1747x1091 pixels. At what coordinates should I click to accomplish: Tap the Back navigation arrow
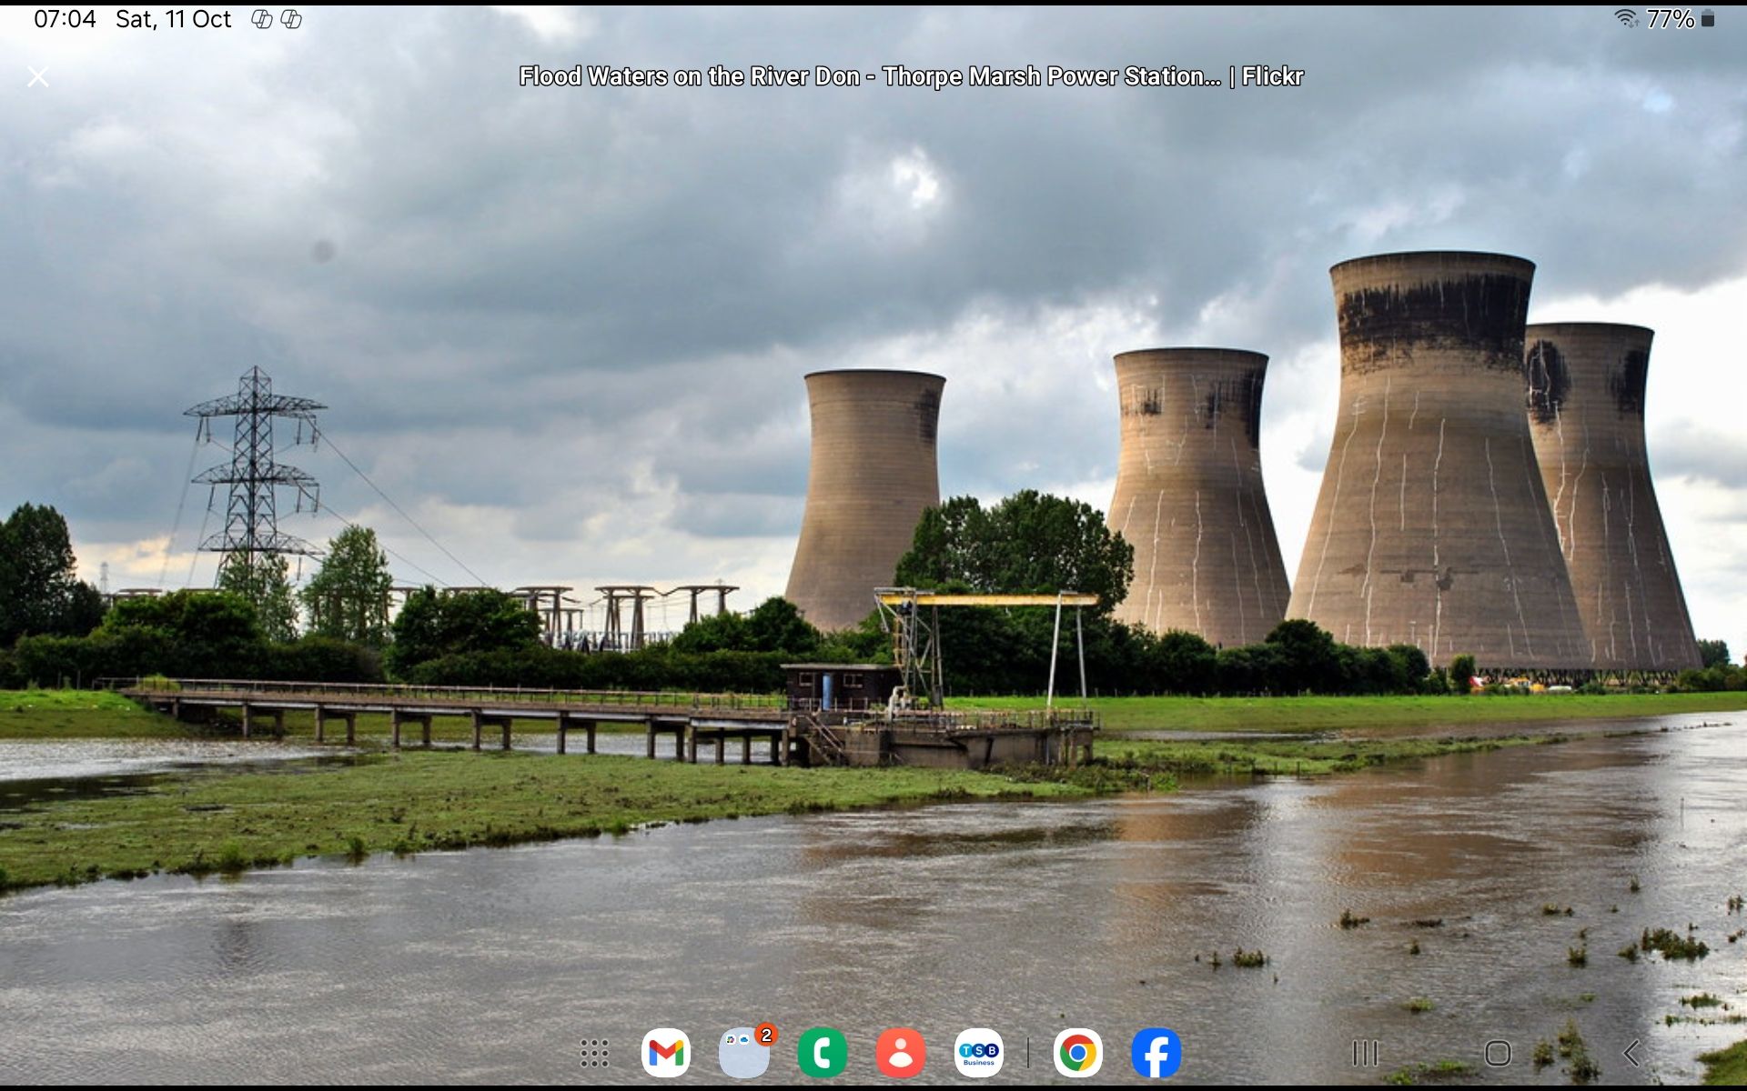[x=1631, y=1053]
